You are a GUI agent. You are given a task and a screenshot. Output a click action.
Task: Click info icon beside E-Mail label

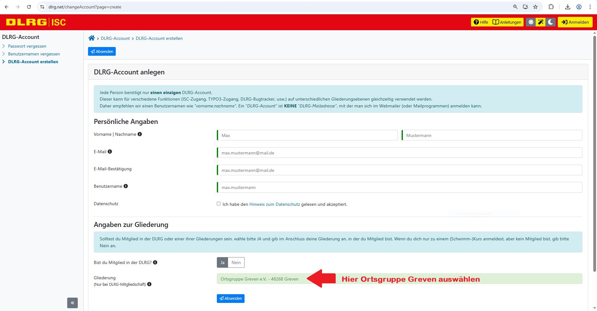coord(110,152)
